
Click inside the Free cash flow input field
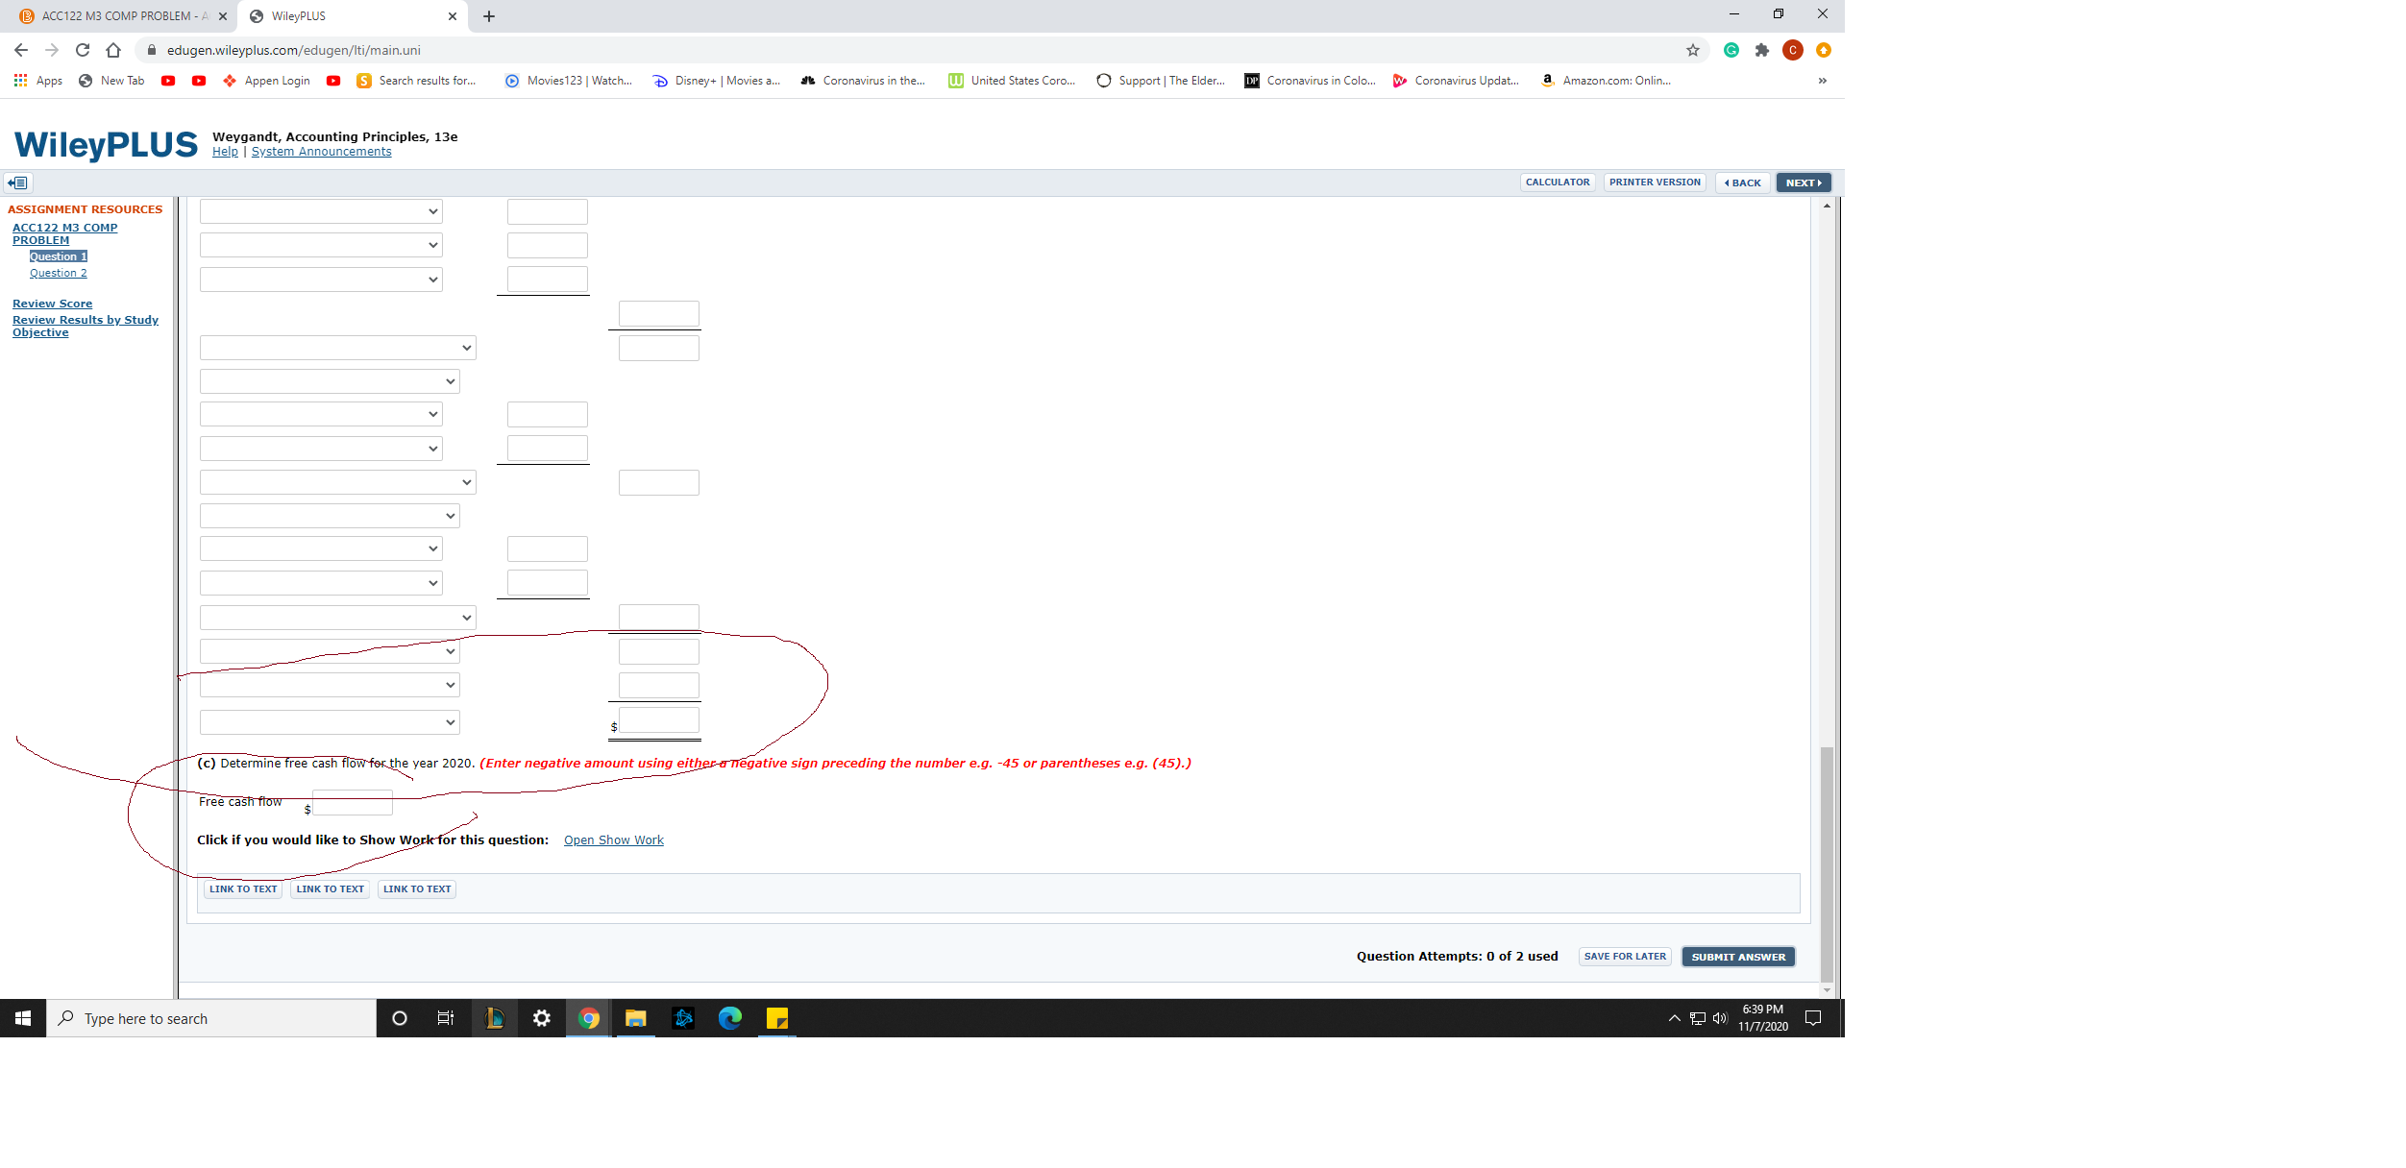pos(352,803)
